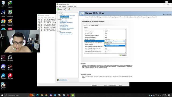
Task: Click the System Information icon in NVIDIA panel
Action: (58, 80)
